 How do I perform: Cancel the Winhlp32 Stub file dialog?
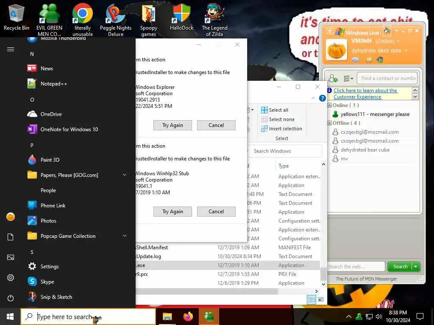216,212
